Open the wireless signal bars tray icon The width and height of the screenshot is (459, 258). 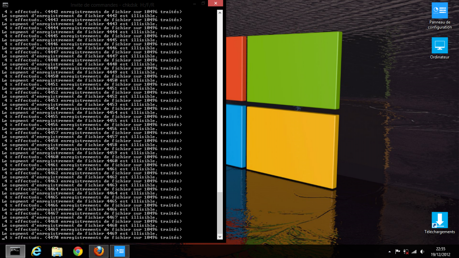414,252
